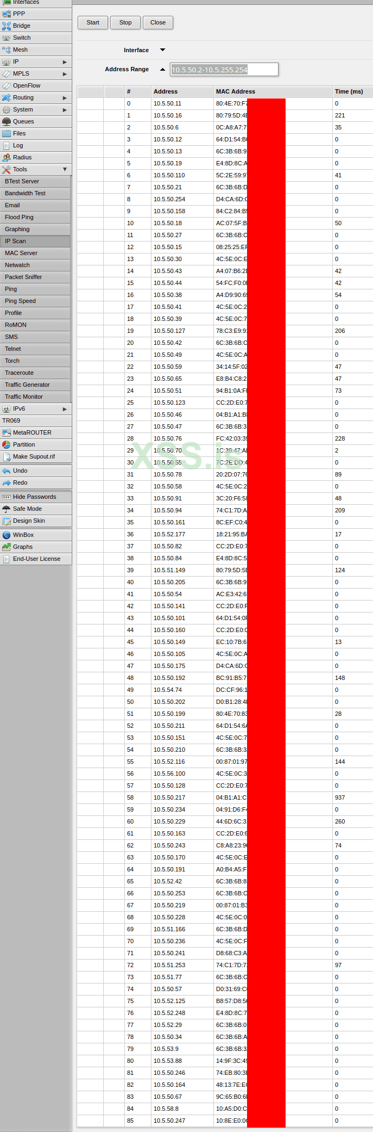The width and height of the screenshot is (373, 1132).
Task: Click the Graphs chart icon
Action: pos(7,547)
